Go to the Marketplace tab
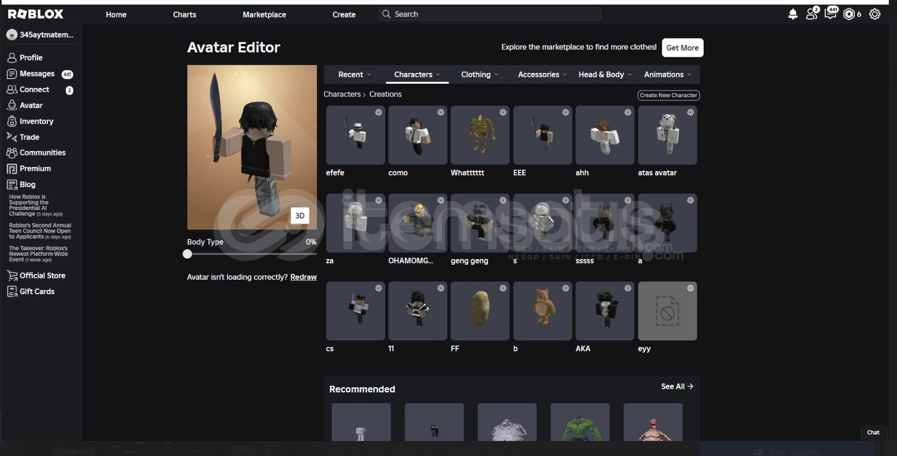The image size is (897, 456). click(x=264, y=14)
